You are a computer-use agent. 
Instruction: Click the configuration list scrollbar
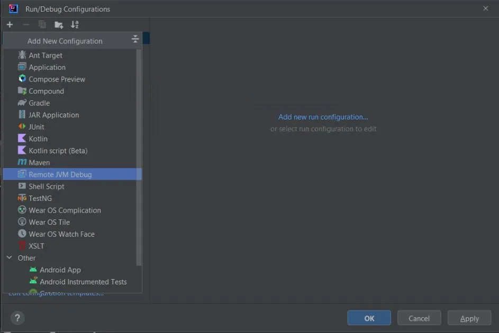[x=139, y=159]
